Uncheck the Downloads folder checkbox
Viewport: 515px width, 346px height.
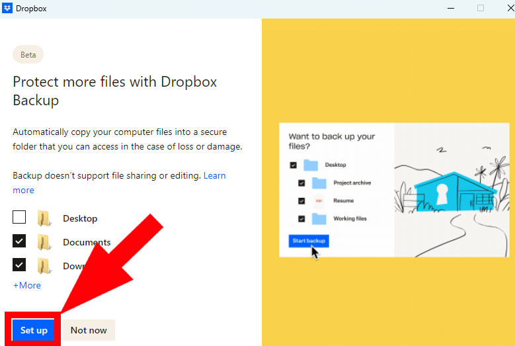coord(19,265)
